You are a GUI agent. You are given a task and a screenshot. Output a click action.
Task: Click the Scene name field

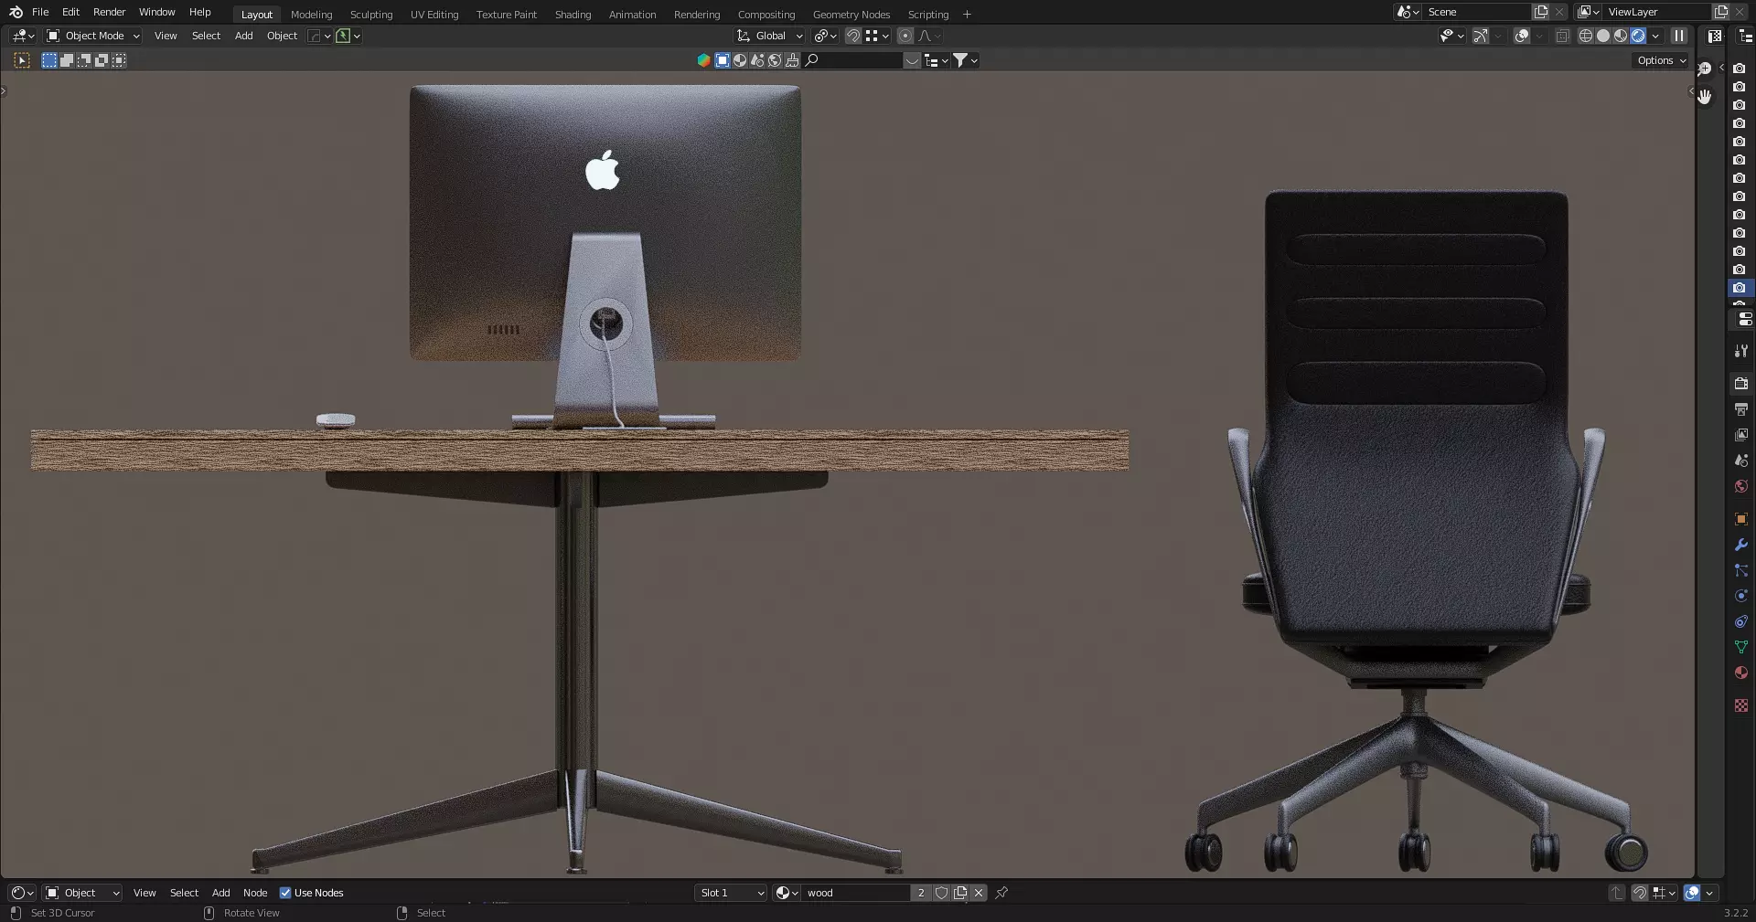[1477, 12]
